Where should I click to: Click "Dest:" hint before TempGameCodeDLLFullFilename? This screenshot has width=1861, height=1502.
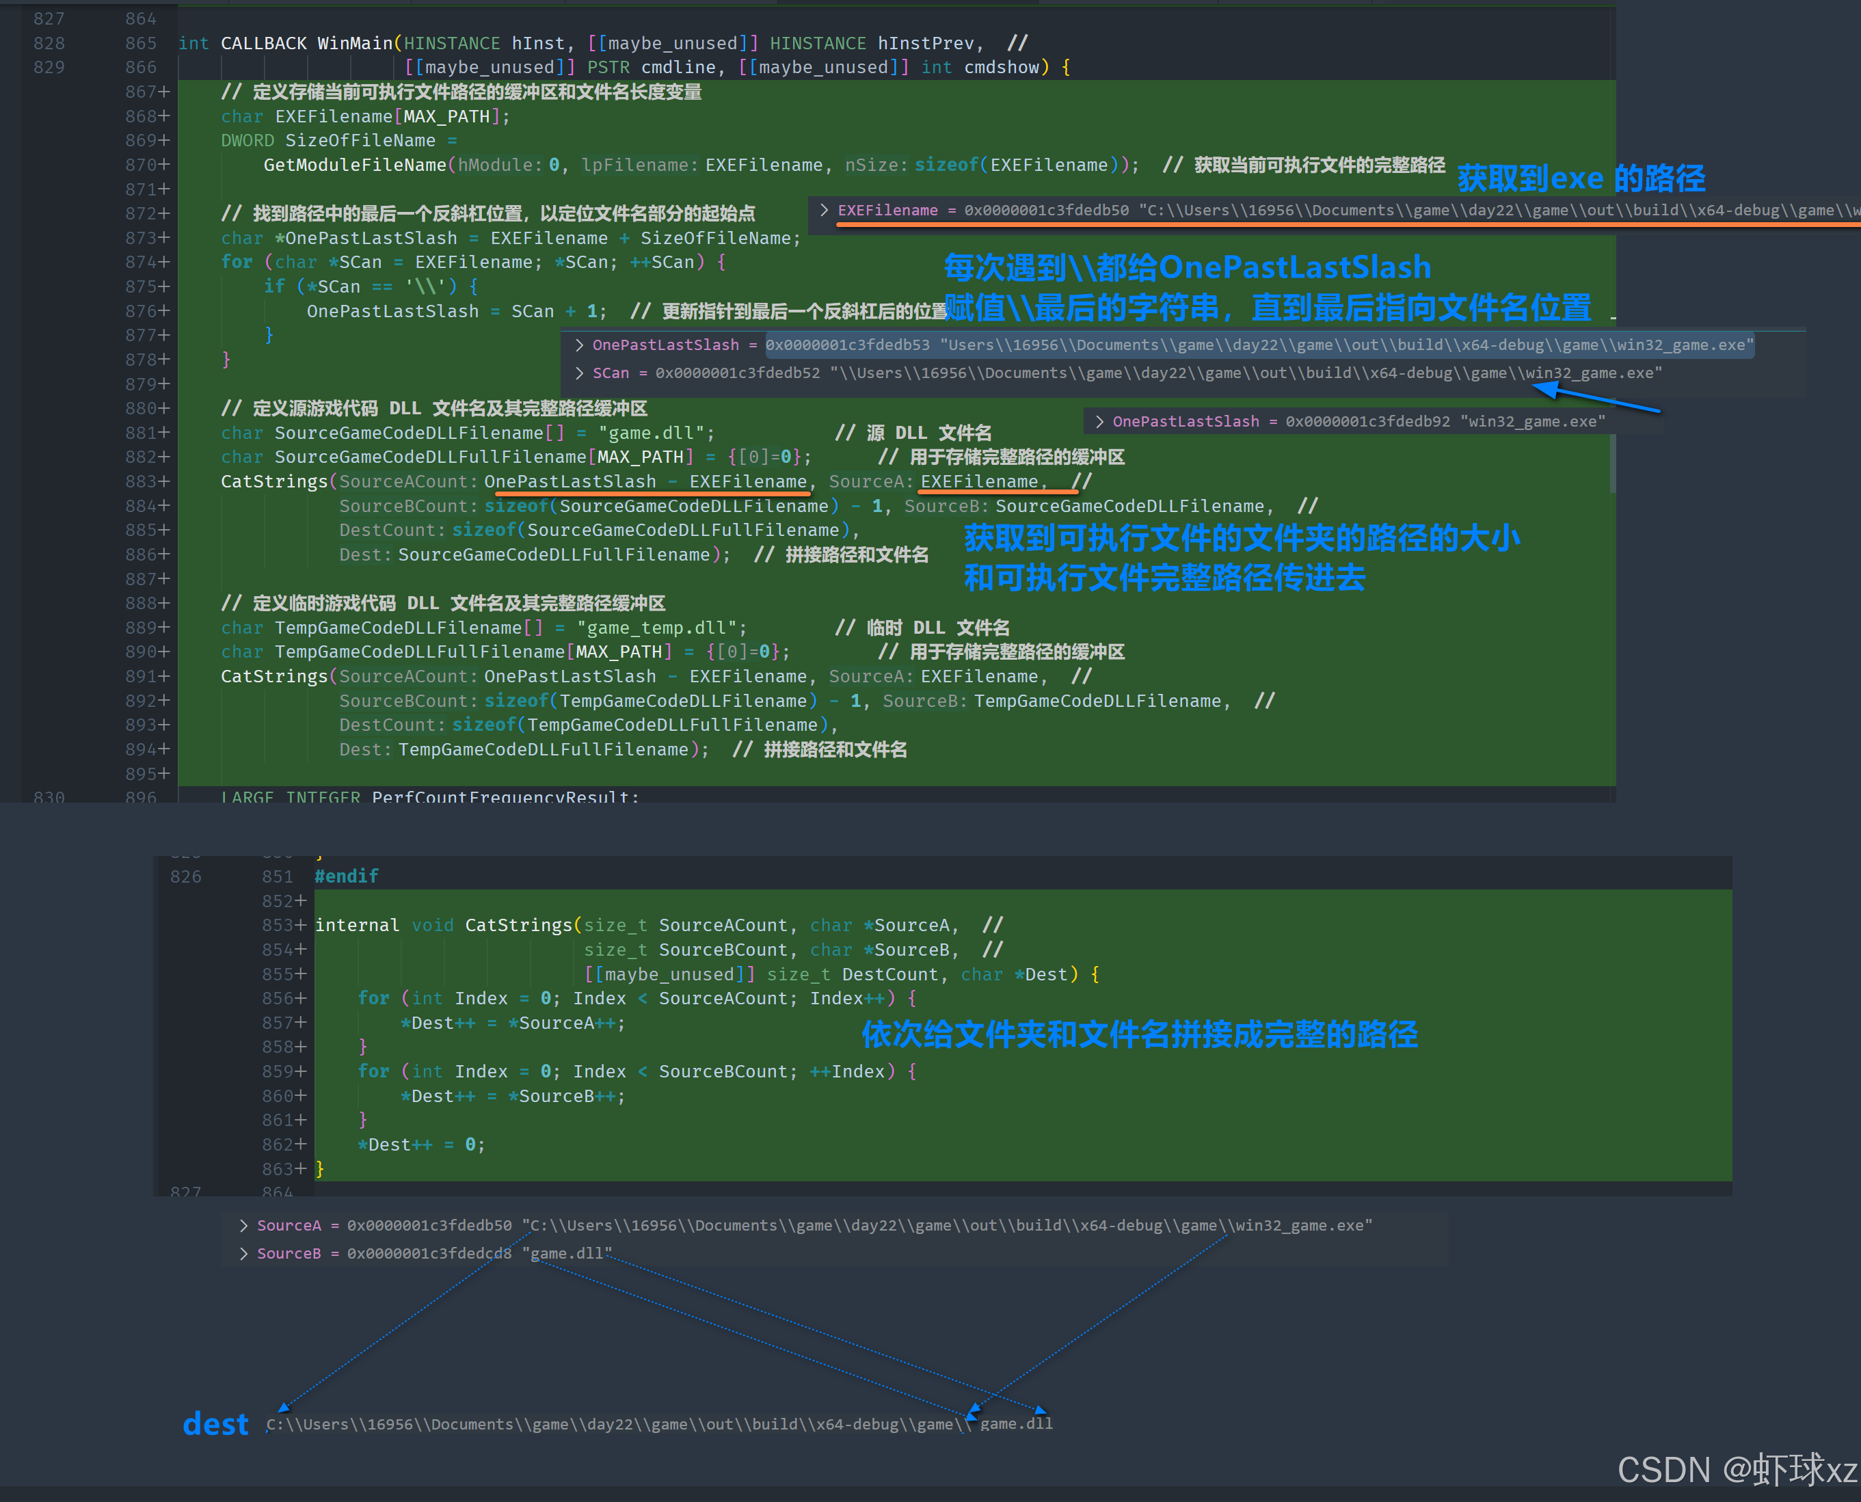click(366, 749)
